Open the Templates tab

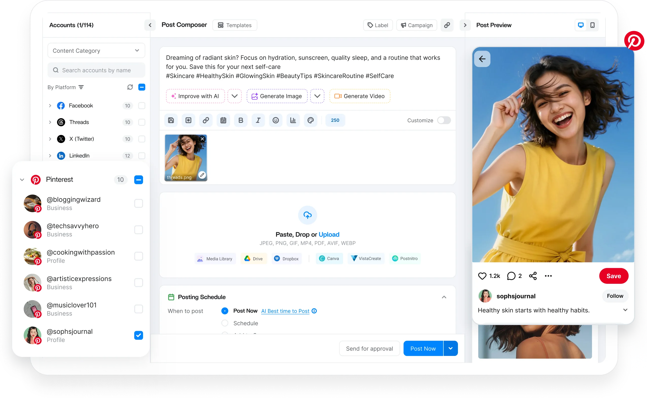pyautogui.click(x=235, y=25)
